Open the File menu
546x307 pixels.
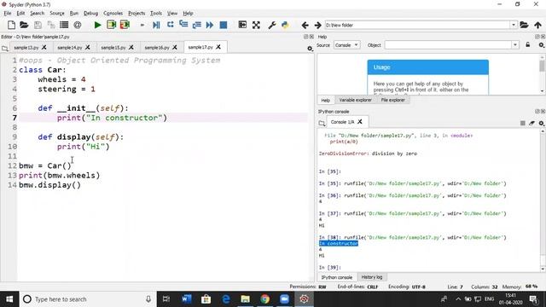(8, 14)
